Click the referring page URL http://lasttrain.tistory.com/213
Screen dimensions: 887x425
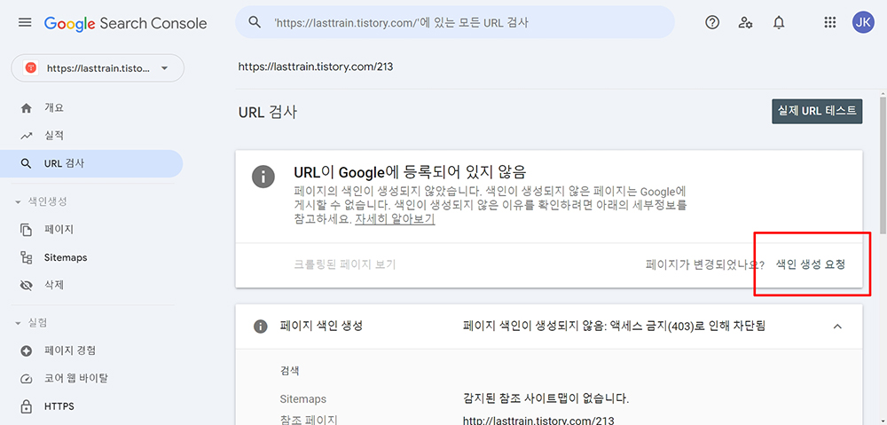pos(538,421)
